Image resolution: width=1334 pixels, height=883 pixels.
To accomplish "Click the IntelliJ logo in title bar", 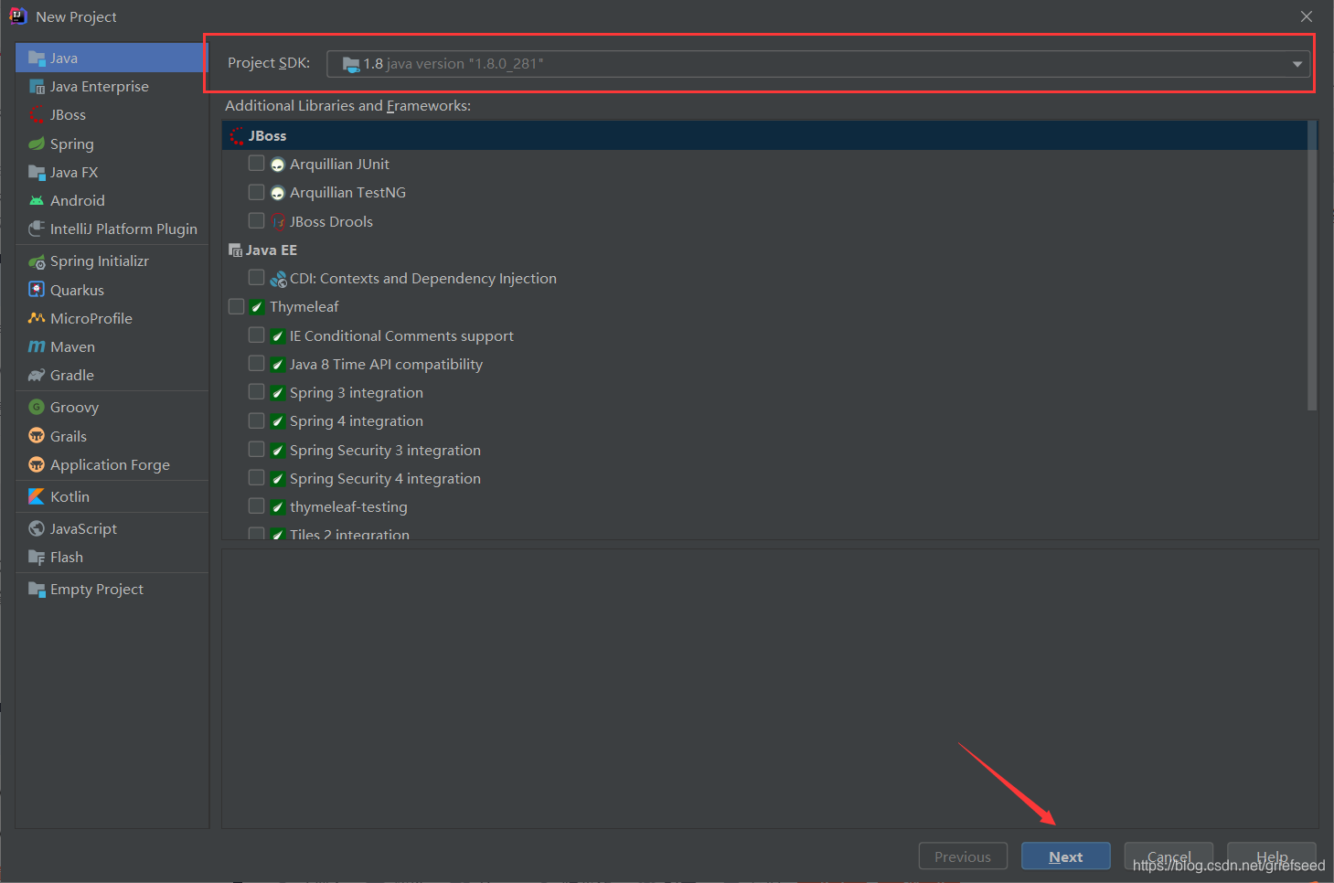I will pos(17,16).
